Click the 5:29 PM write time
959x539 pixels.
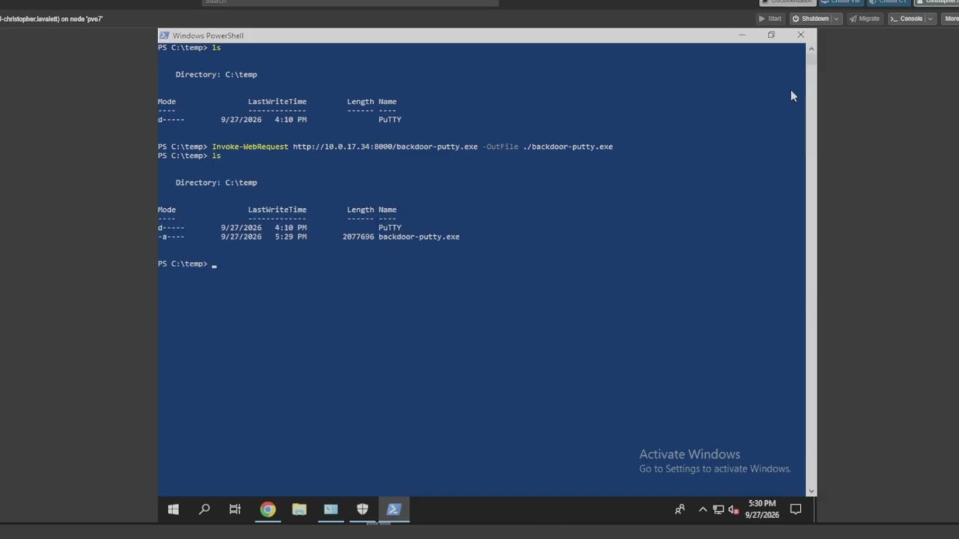[x=292, y=237]
